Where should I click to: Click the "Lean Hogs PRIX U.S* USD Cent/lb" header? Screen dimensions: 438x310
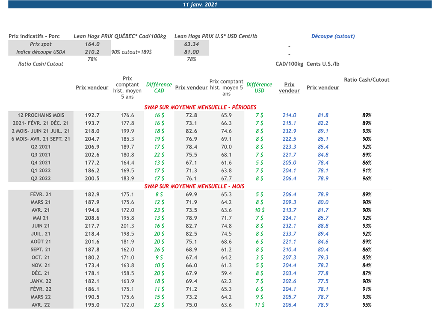point(216,36)
